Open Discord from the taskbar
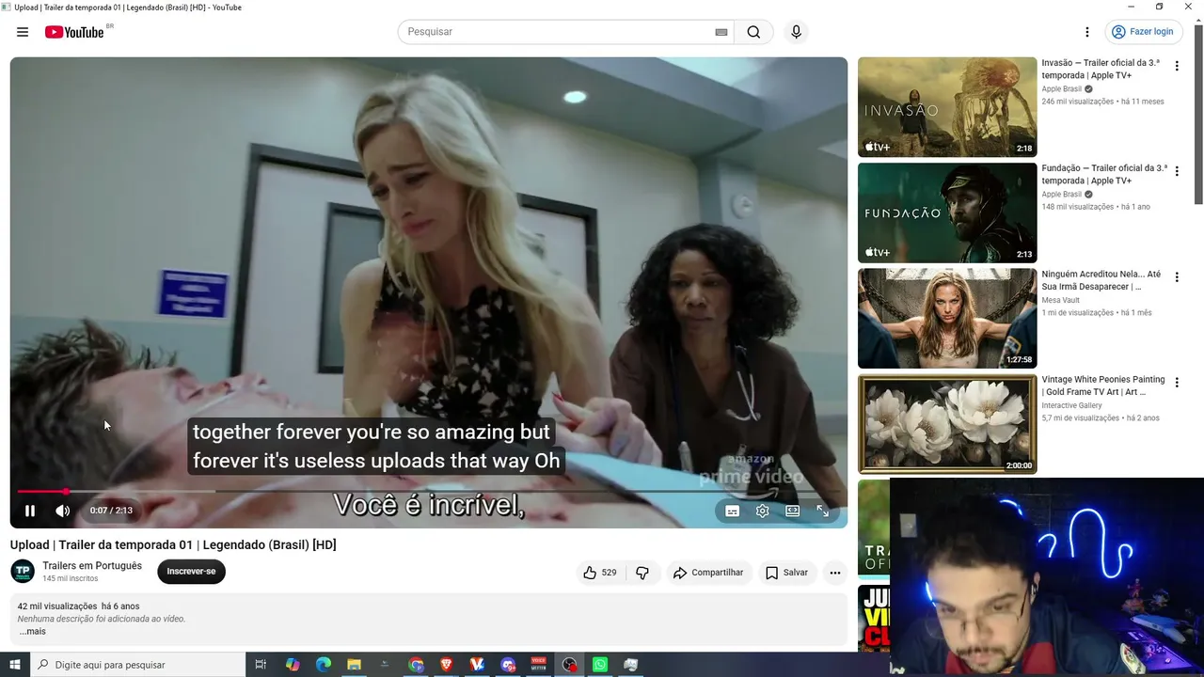 [508, 665]
